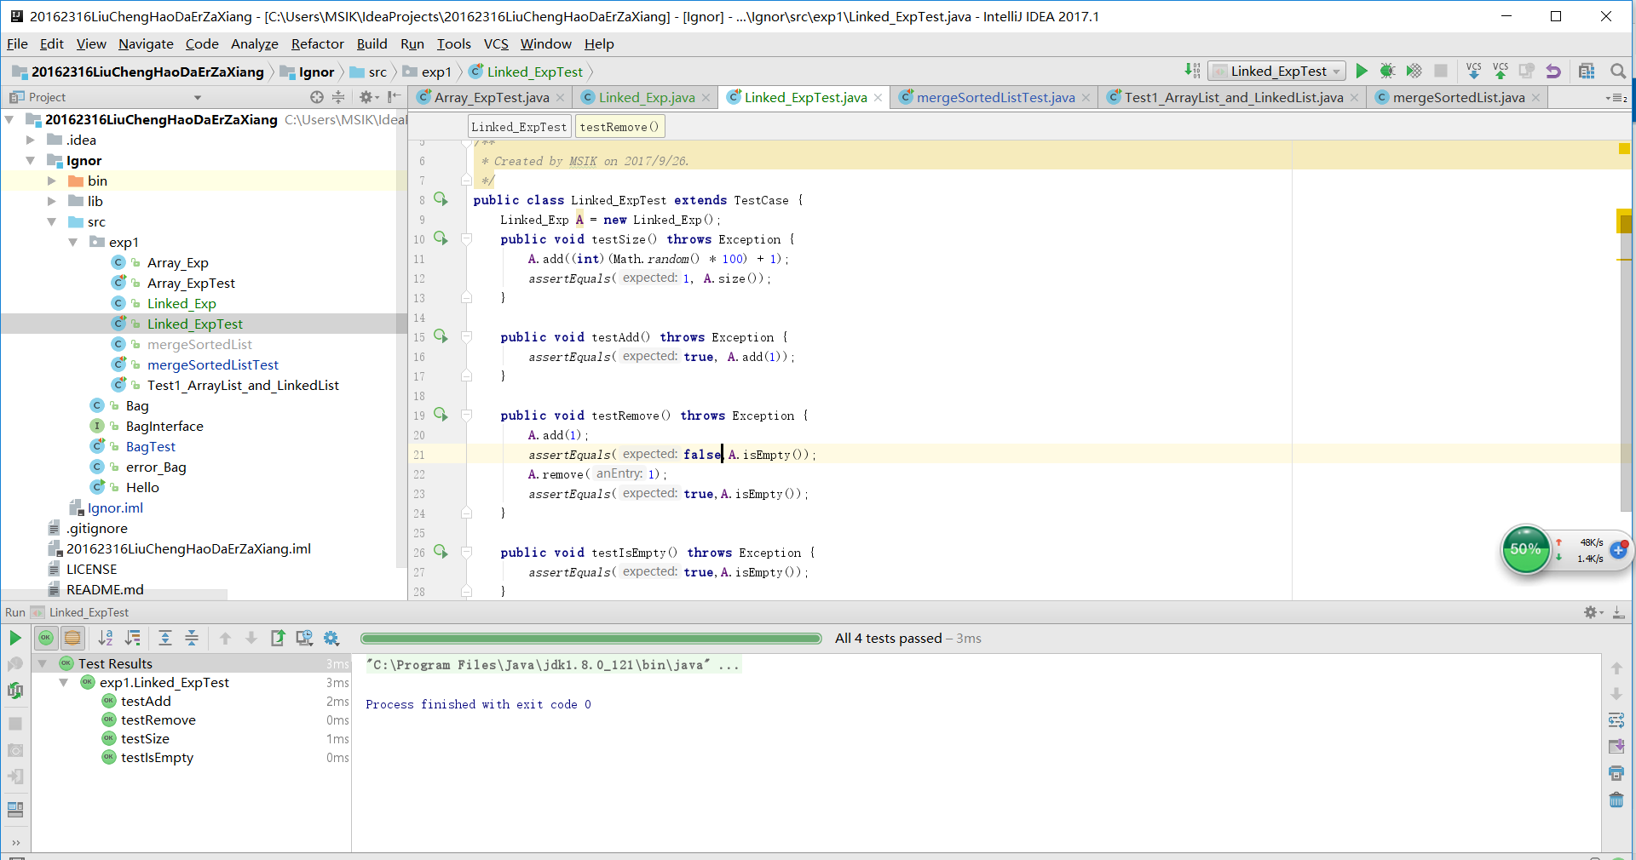This screenshot has width=1636, height=860.
Task: Open the Project view type dropdown
Action: coord(197,97)
